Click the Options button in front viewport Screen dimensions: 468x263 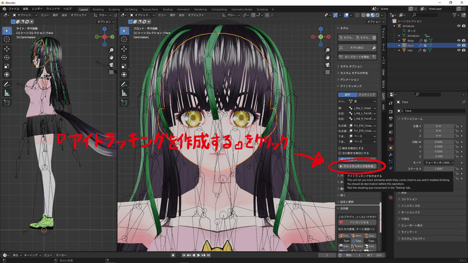[375, 22]
